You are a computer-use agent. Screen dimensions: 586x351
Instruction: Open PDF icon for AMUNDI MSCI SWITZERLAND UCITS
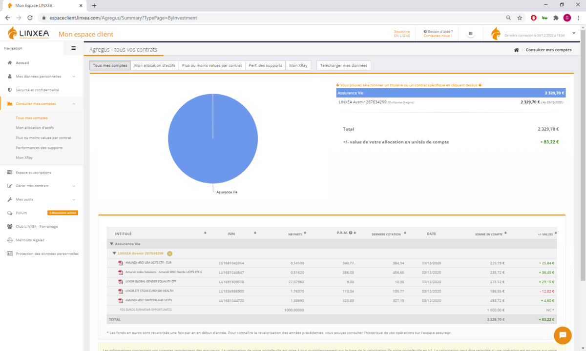pyautogui.click(x=120, y=300)
